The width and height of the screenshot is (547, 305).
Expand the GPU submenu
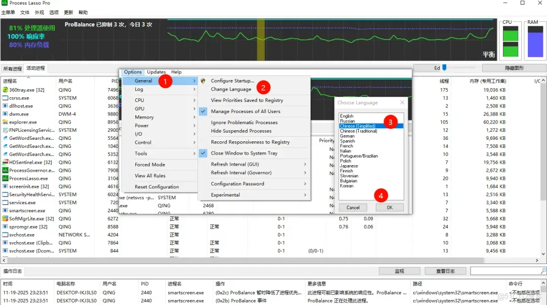pyautogui.click(x=160, y=108)
